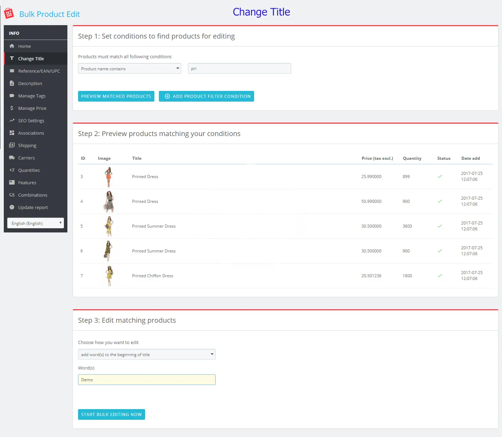
Task: Click the Home house icon in sidebar
Action: pyautogui.click(x=12, y=46)
